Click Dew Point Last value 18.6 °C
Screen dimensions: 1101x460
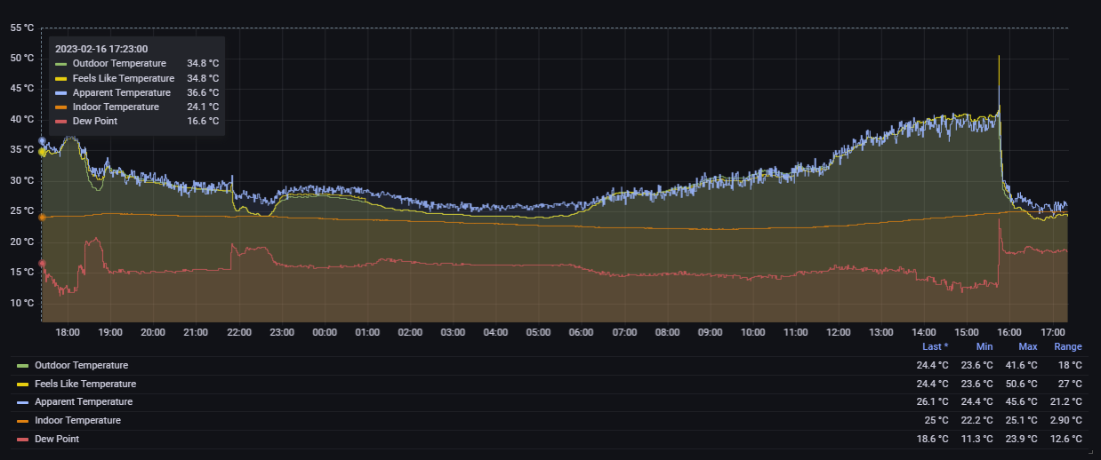tap(932, 439)
